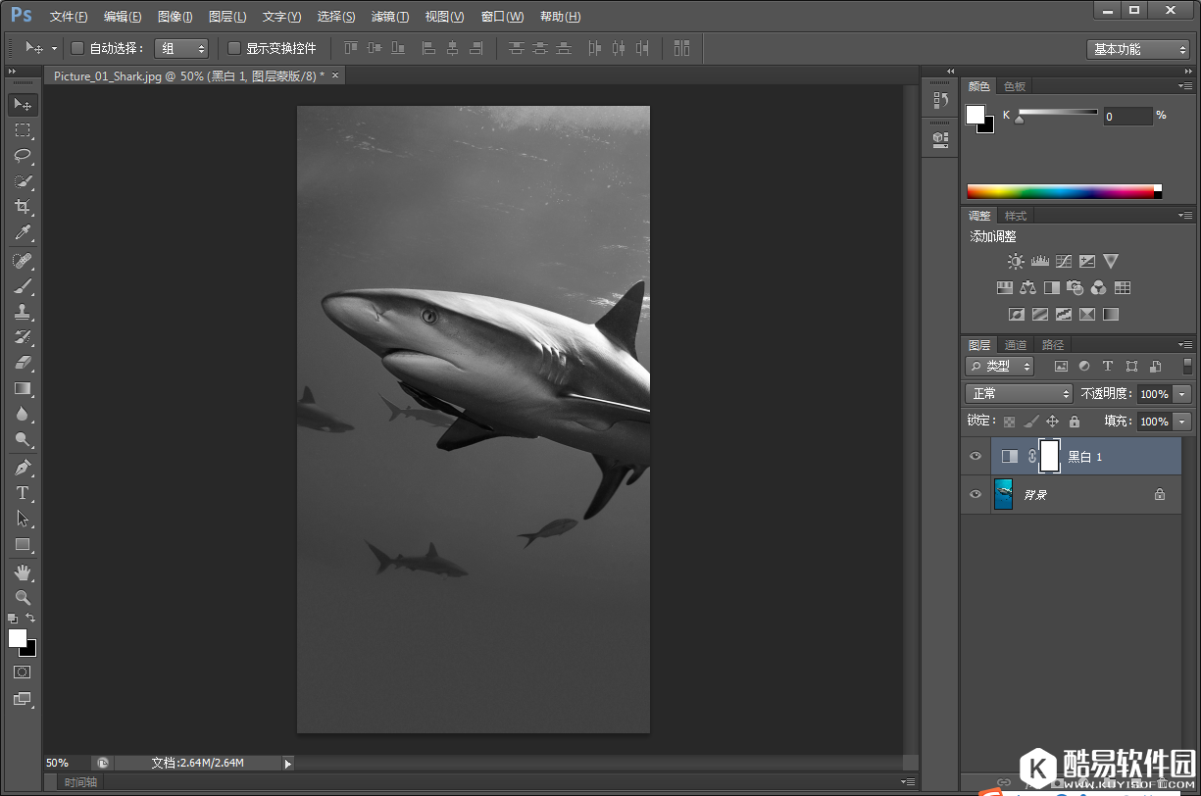Select the Eyedropper tool
This screenshot has height=796, width=1201.
[23, 232]
